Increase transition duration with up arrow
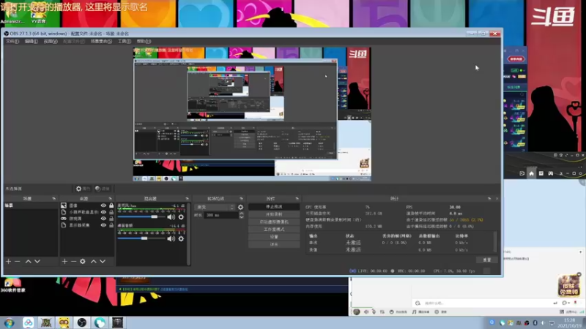 tap(242, 213)
